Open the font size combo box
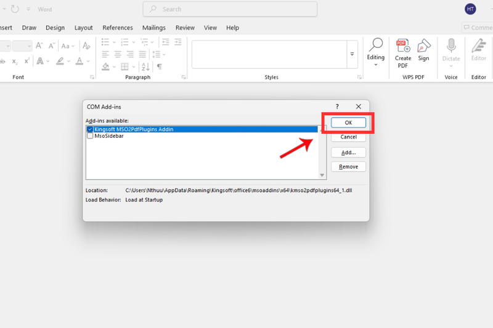Image resolution: width=493 pixels, height=328 pixels. [x=22, y=46]
